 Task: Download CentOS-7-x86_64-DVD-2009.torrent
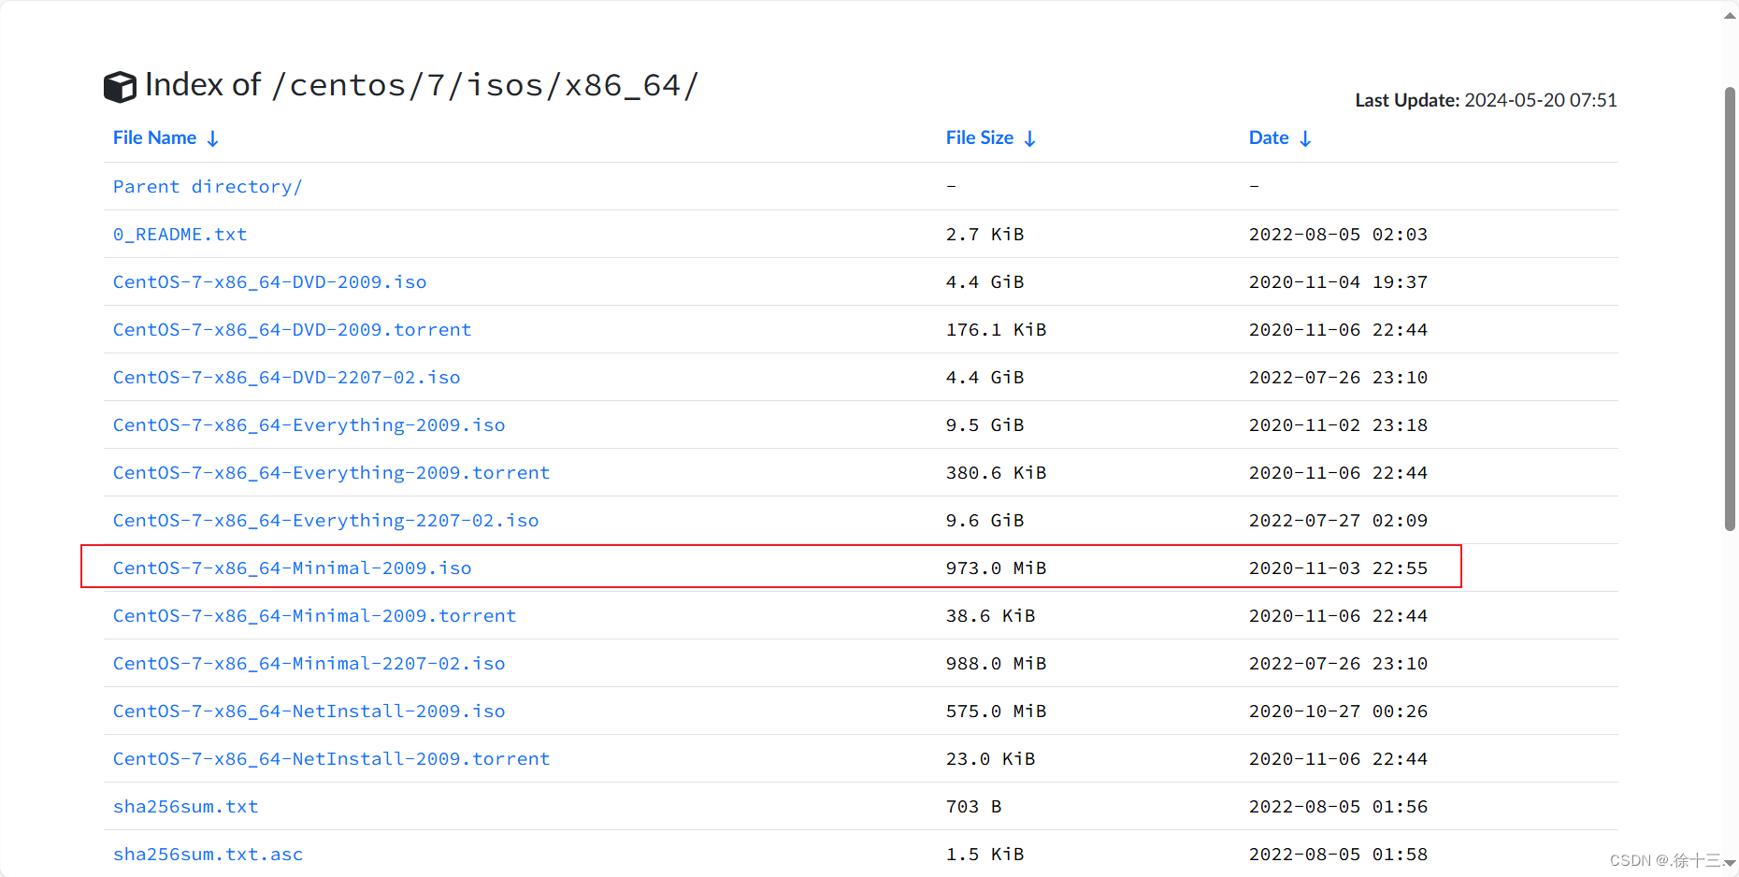click(x=293, y=329)
